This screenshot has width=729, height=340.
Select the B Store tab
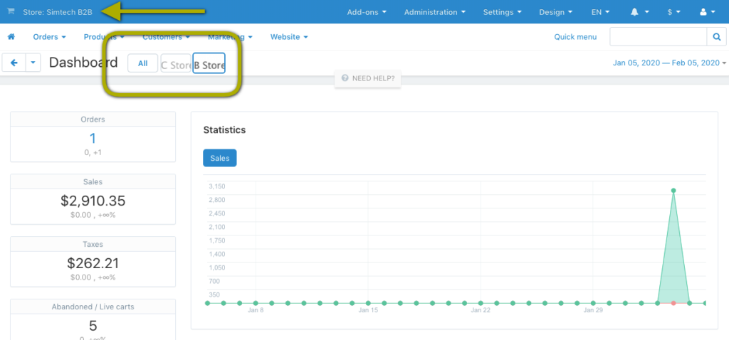pyautogui.click(x=209, y=63)
